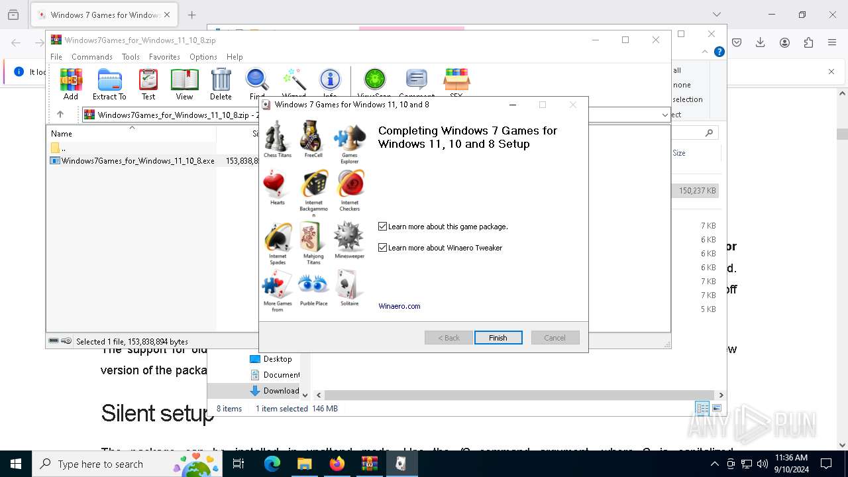
Task: Open the Commands menu
Action: tap(92, 57)
